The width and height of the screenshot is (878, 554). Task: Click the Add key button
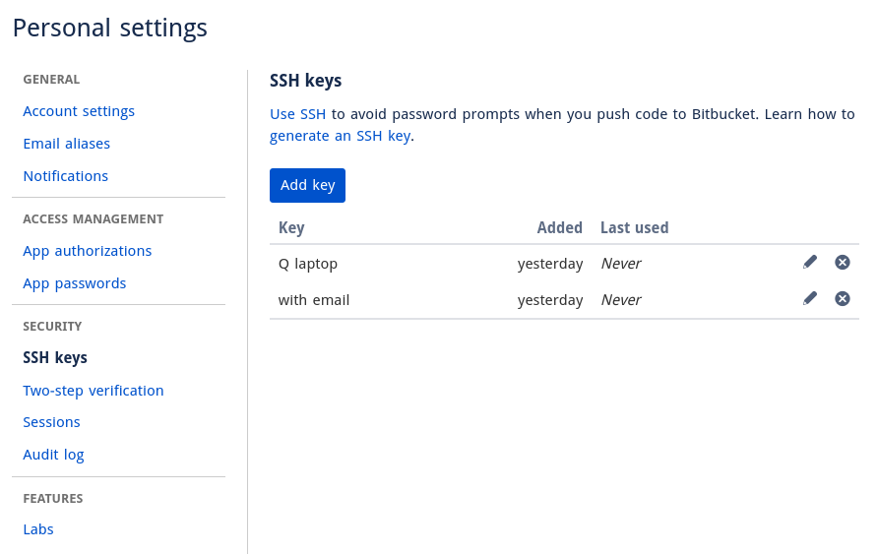point(307,185)
